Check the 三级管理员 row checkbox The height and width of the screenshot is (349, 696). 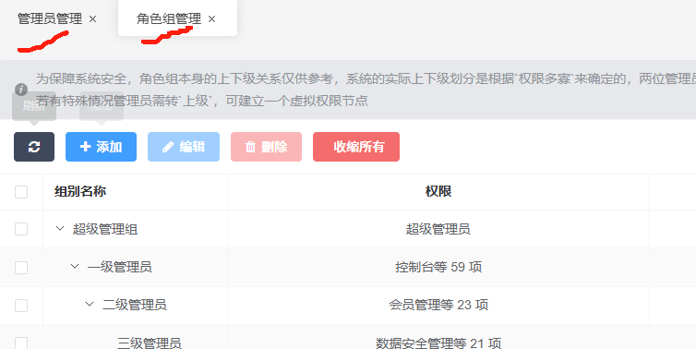pyautogui.click(x=21, y=343)
